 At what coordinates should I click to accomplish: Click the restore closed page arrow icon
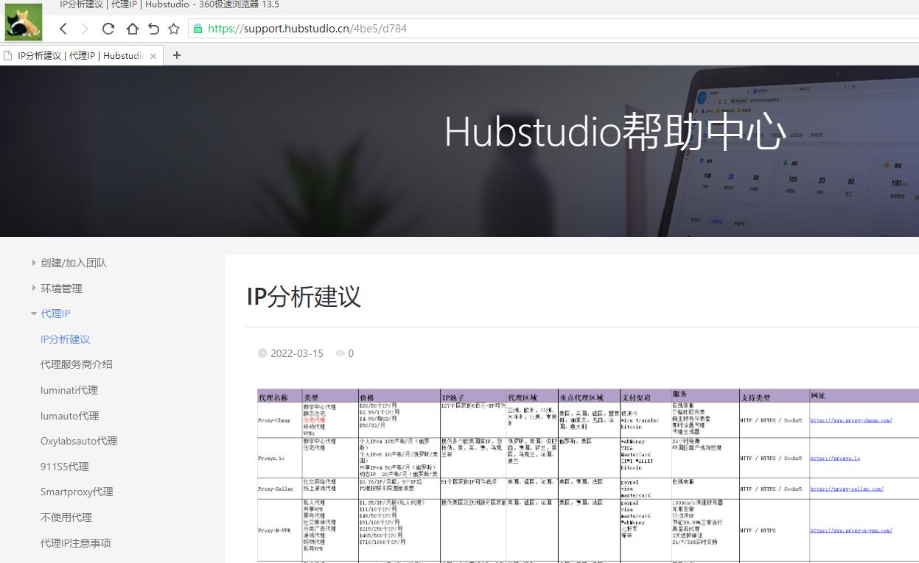click(x=153, y=29)
